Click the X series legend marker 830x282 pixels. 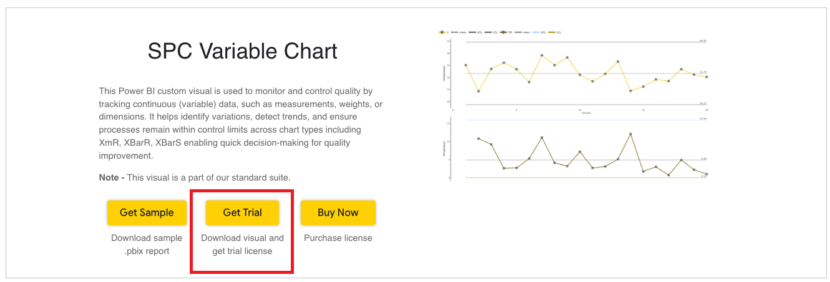pyautogui.click(x=442, y=32)
